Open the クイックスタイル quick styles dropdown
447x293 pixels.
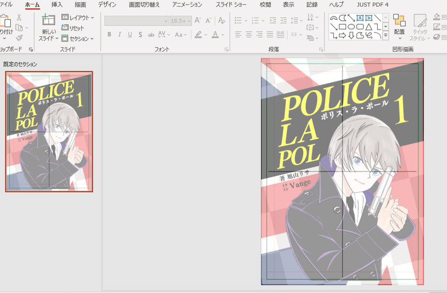click(420, 27)
